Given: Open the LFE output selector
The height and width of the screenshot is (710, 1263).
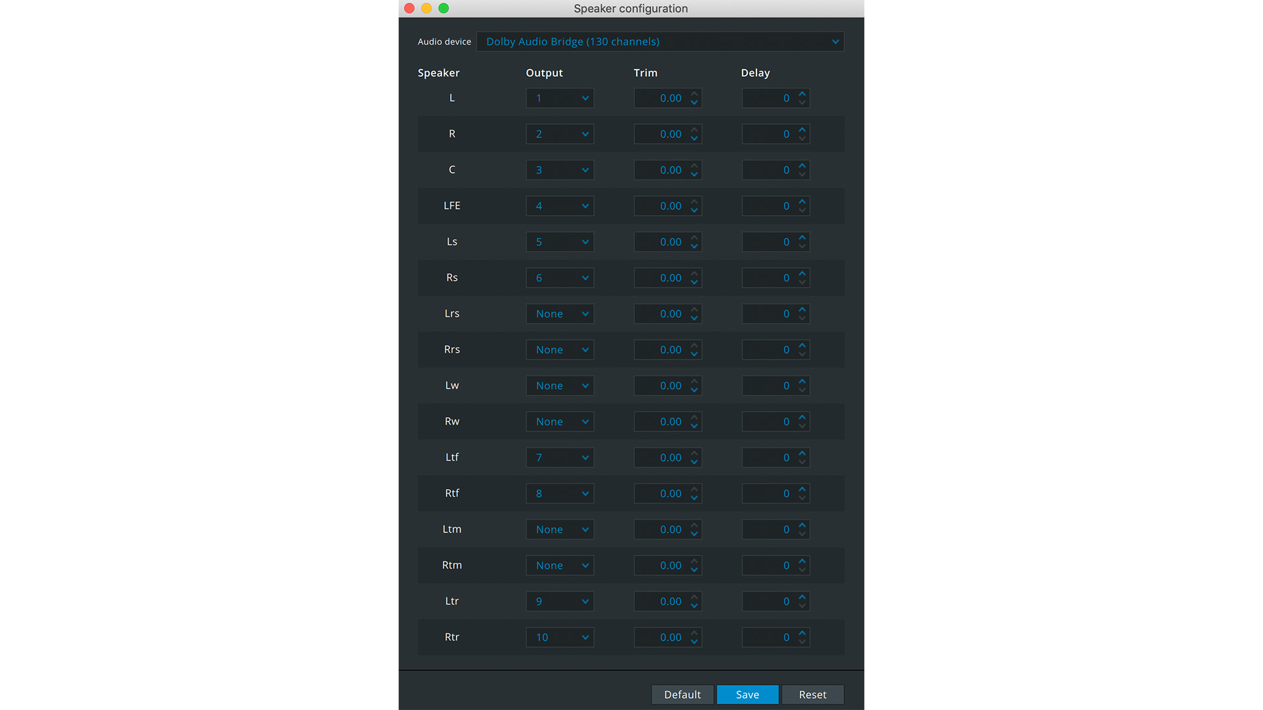Looking at the screenshot, I should (559, 205).
